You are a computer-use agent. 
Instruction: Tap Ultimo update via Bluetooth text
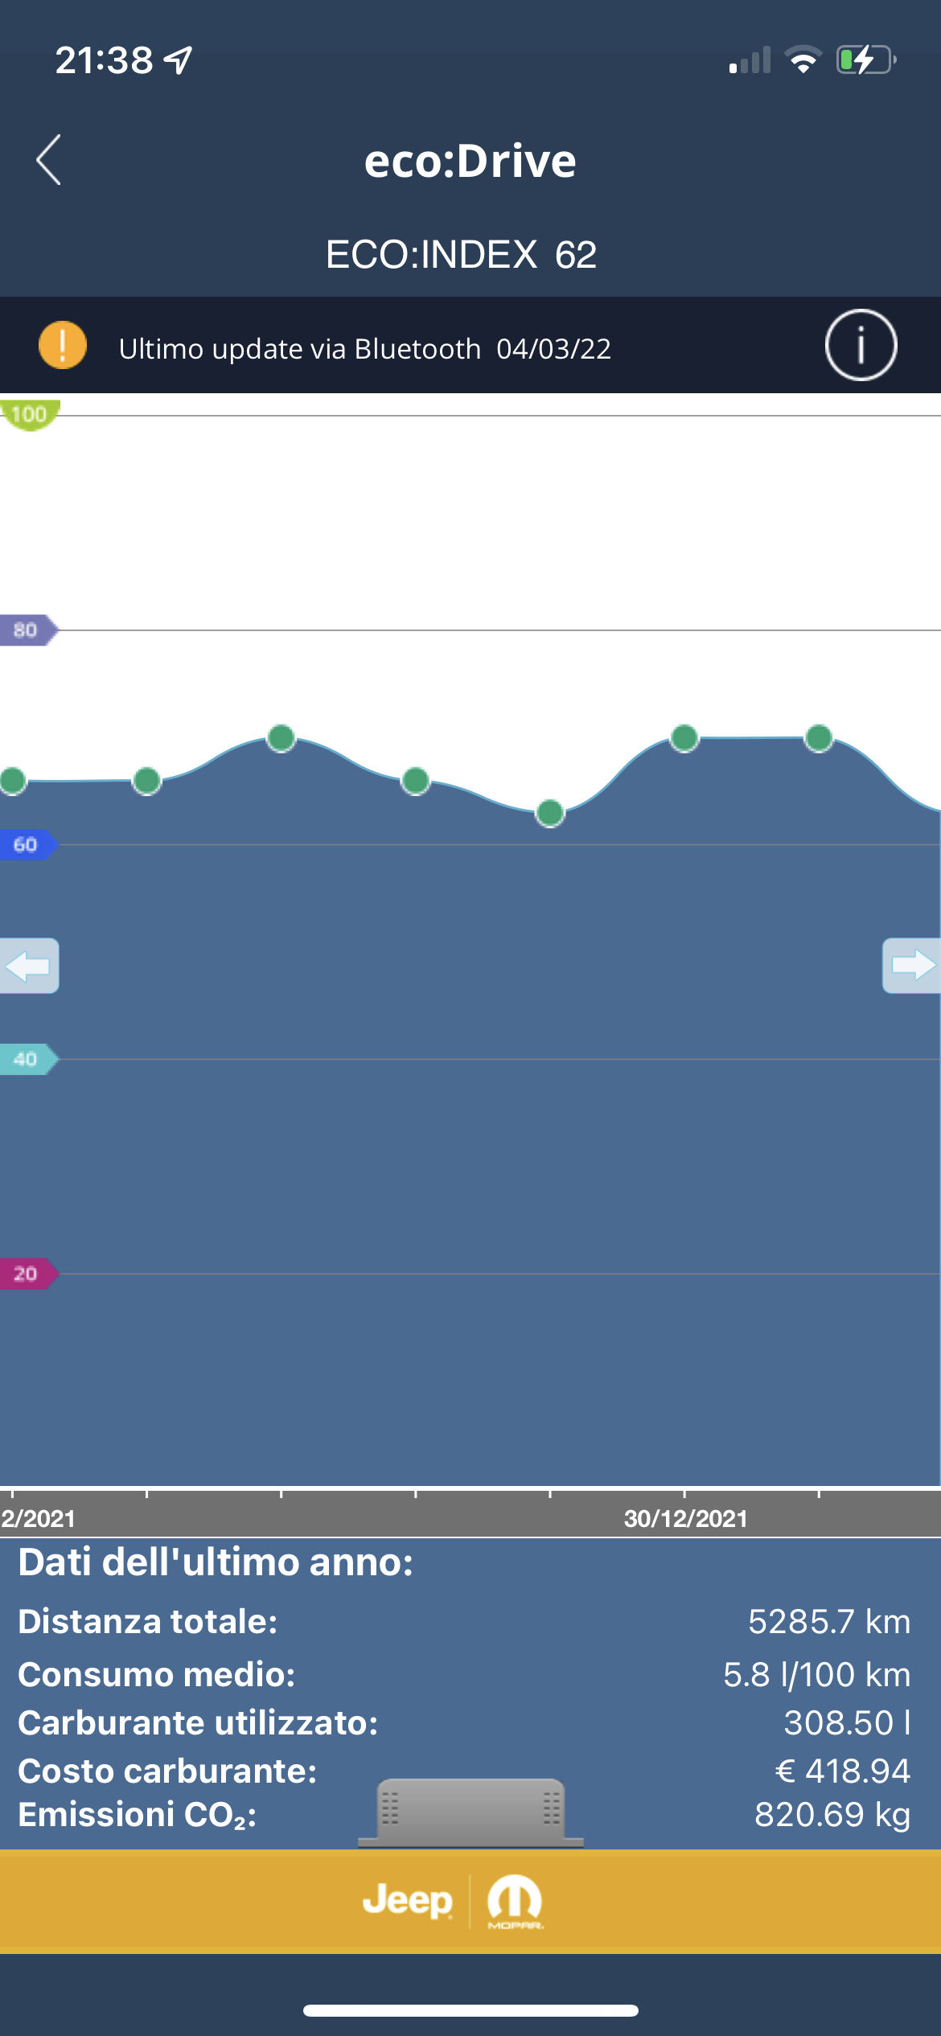coord(299,349)
